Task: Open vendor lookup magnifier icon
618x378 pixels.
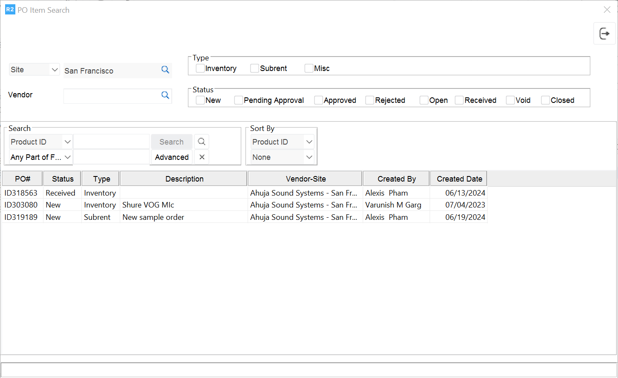Action: click(x=165, y=95)
